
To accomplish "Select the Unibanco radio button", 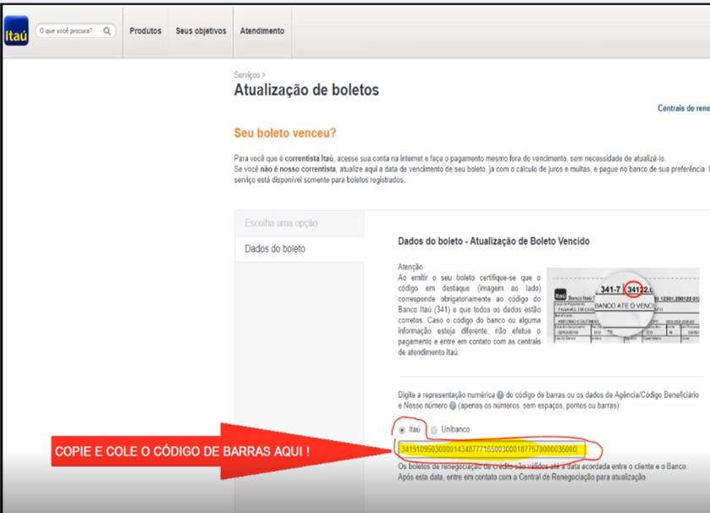I will point(434,430).
